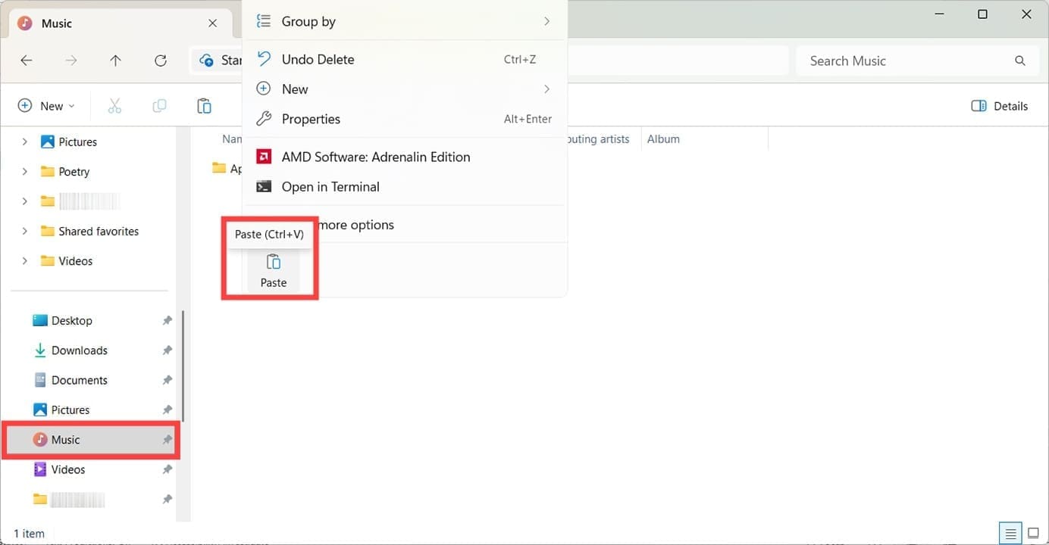
Task: Click the search magnifier icon
Action: click(x=1020, y=61)
